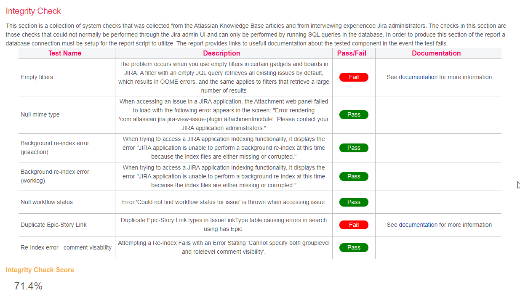This screenshot has height=300, width=520.
Task: Click the Integrity Check section heading
Action: coord(33,11)
